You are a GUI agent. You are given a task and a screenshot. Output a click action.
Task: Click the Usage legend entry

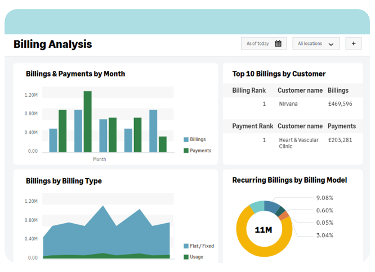(x=194, y=257)
